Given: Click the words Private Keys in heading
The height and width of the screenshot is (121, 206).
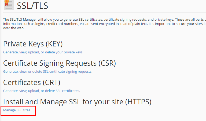Looking at the screenshot, I should (x=23, y=44).
